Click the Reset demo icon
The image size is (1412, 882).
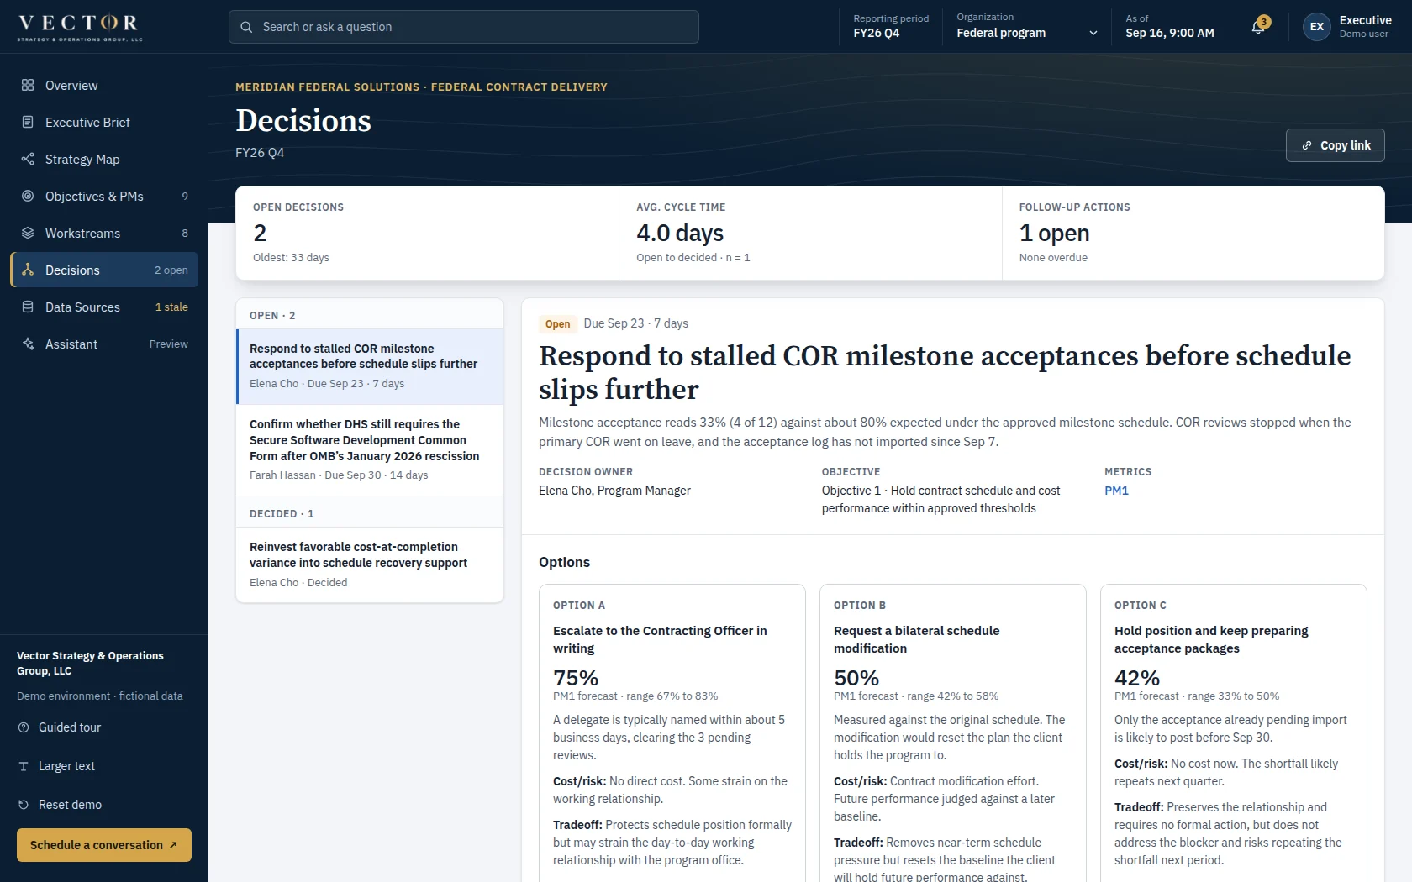tap(24, 805)
